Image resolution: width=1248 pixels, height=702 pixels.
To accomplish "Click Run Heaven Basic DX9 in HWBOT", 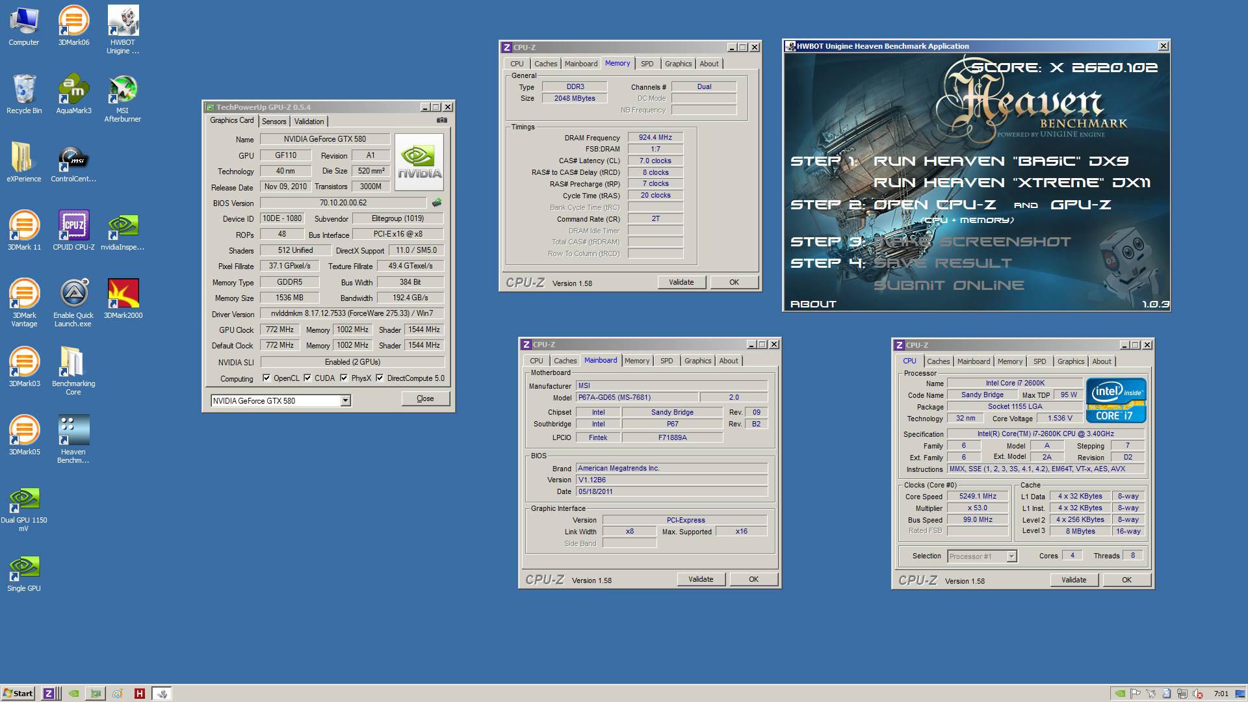I will 1001,161.
